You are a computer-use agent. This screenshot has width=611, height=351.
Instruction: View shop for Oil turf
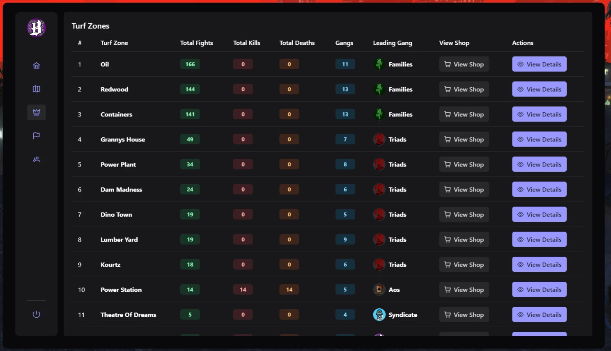click(464, 64)
